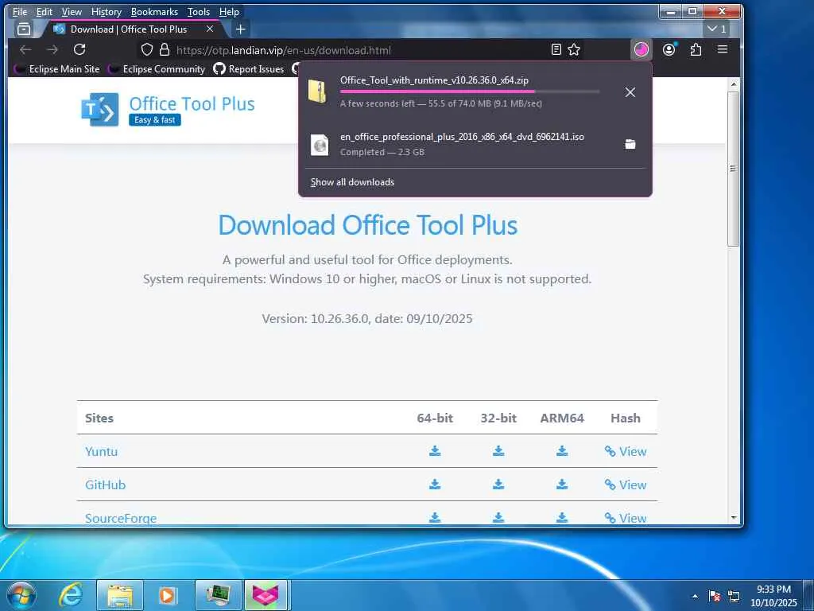
Task: Download 64-bit build from Yuntu
Action: pyautogui.click(x=435, y=451)
